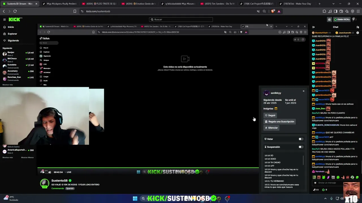The width and height of the screenshot is (362, 203).
Task: Click the Seguir button
Action: click(270, 115)
